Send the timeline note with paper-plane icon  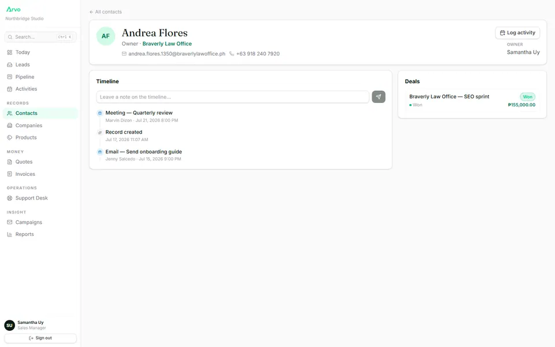[x=378, y=97]
